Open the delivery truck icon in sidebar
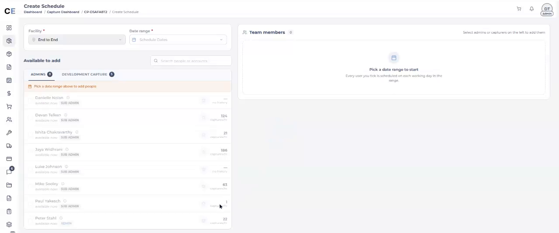 pos(9,146)
